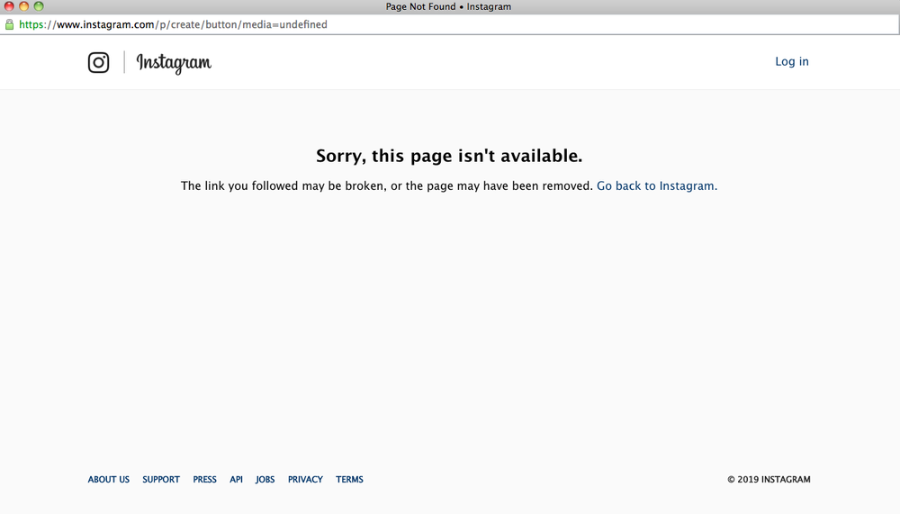Open the API footer link
900x514 pixels.
[x=236, y=480]
